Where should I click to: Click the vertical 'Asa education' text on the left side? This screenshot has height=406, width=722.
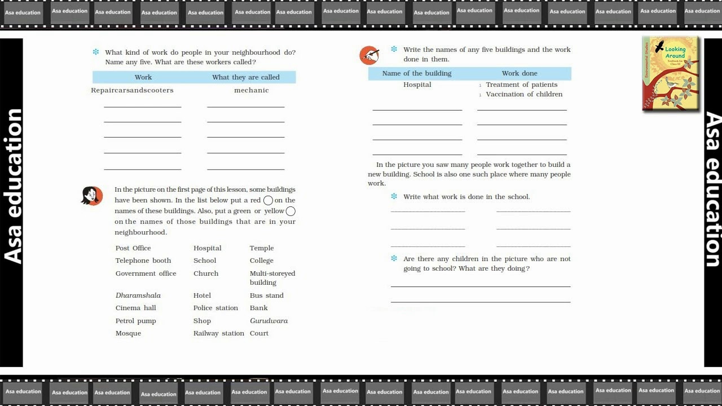[x=12, y=186]
